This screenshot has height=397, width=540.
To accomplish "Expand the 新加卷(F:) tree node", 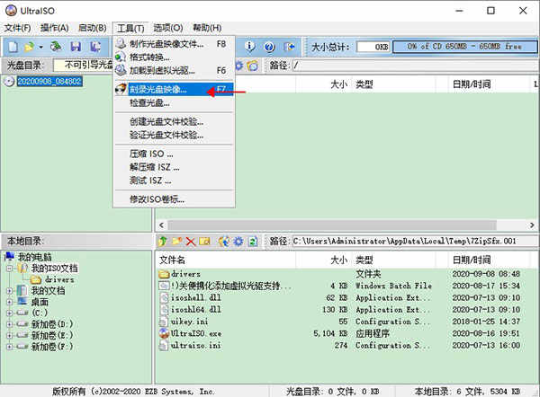I will point(10,347).
